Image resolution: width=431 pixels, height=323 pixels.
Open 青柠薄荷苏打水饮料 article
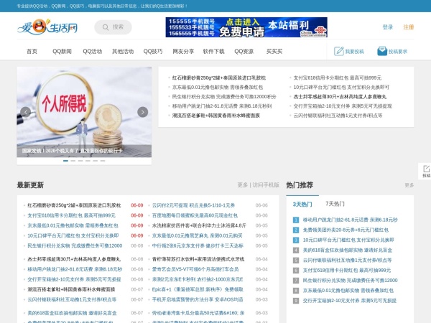(x=198, y=259)
